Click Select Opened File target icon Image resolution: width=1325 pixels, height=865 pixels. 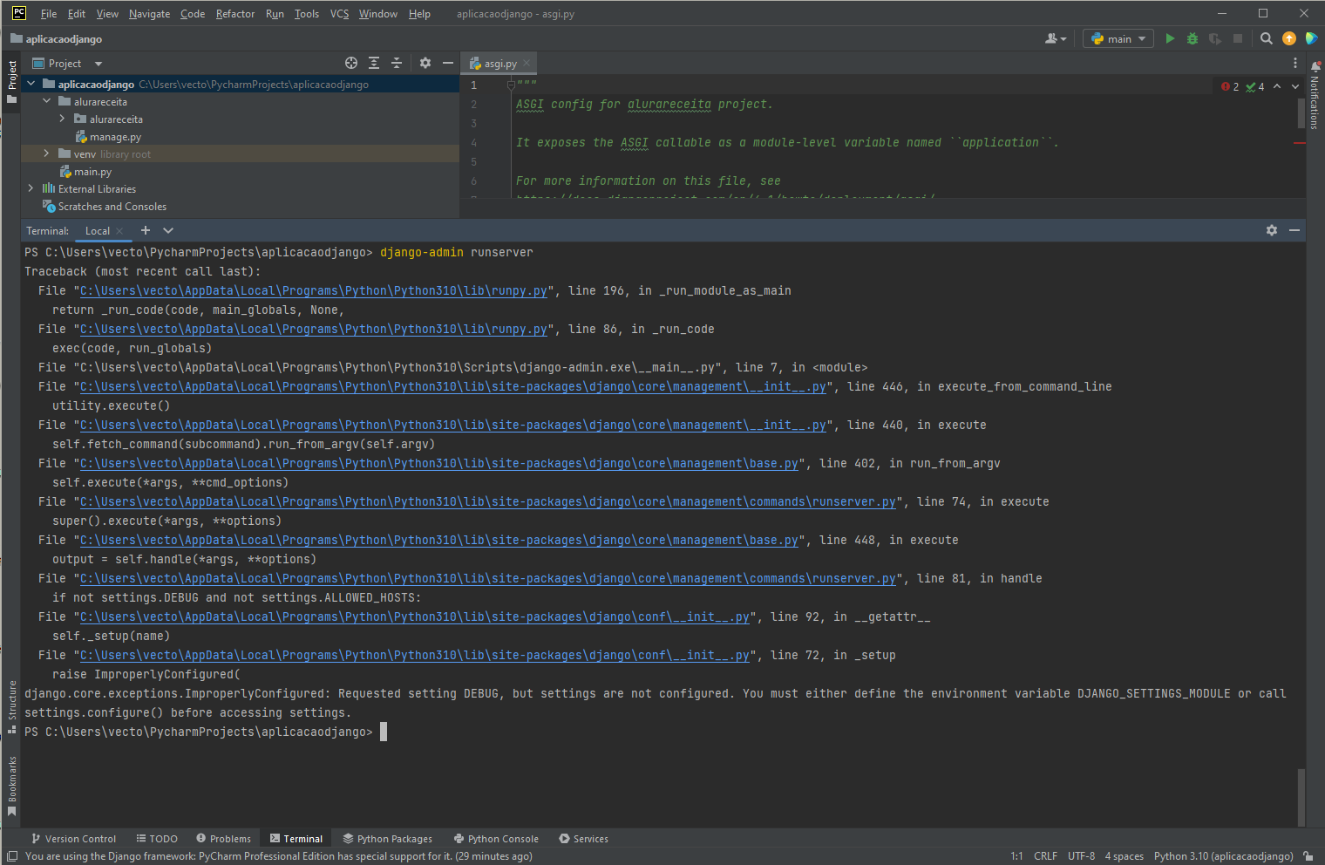(x=351, y=63)
